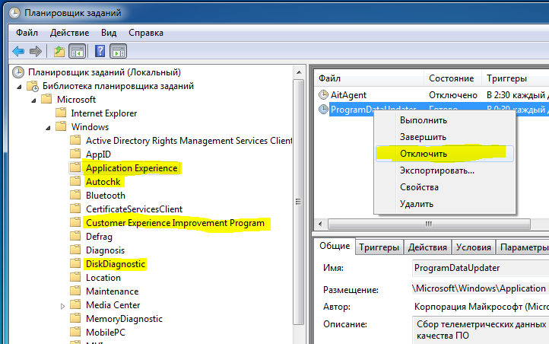
Task: Switch to the Общие tab
Action: (x=335, y=246)
